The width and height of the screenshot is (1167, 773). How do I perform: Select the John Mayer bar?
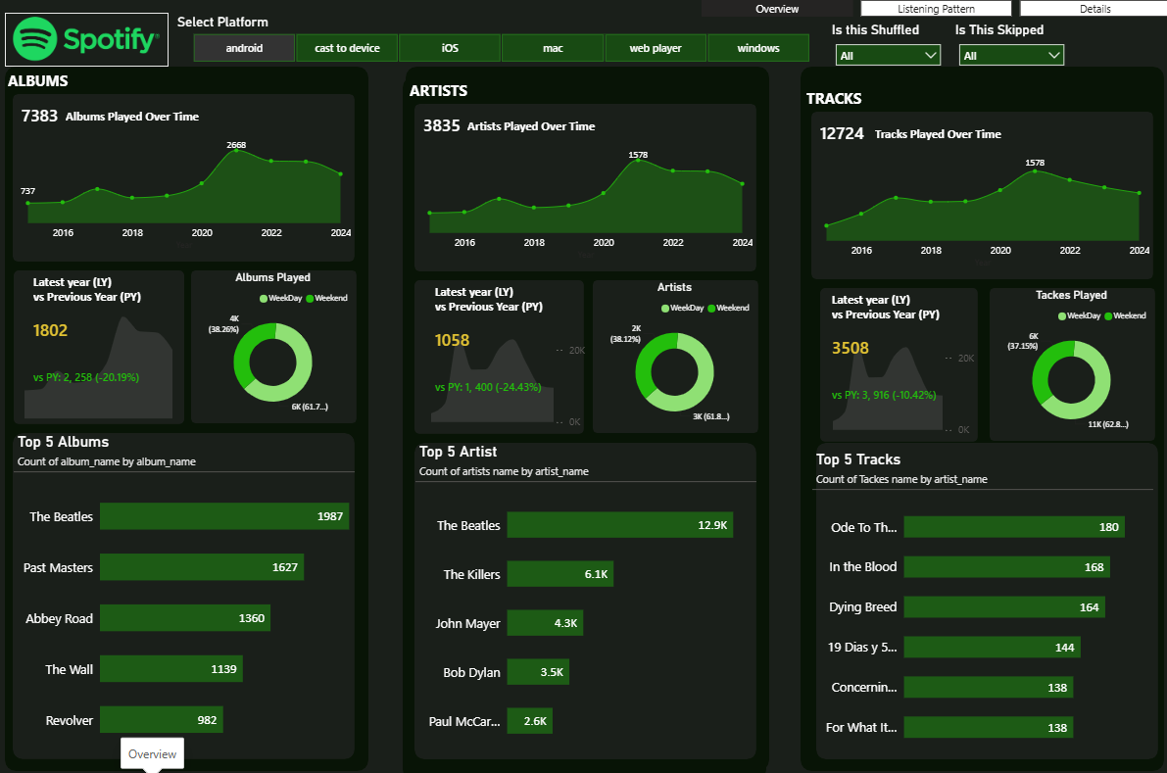545,623
